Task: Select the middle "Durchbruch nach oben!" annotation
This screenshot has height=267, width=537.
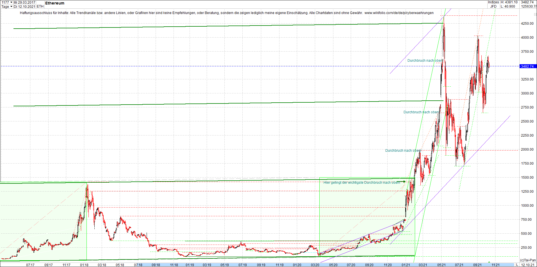Action: coord(421,112)
